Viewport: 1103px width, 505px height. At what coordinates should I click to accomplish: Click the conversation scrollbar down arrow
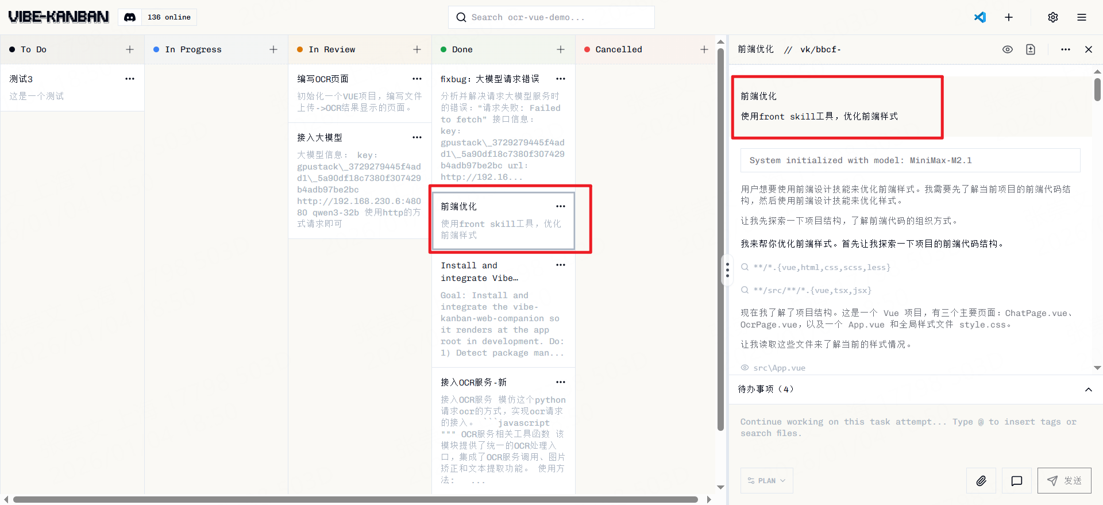tap(1097, 368)
